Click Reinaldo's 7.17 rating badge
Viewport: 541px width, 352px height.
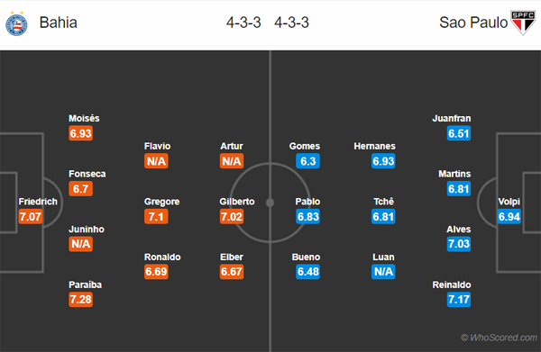(x=459, y=299)
